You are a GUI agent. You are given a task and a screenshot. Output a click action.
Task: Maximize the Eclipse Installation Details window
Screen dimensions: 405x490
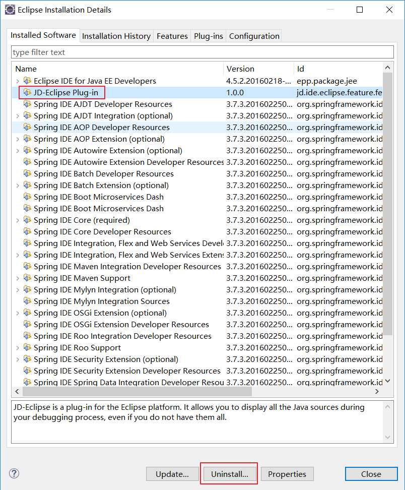360,10
